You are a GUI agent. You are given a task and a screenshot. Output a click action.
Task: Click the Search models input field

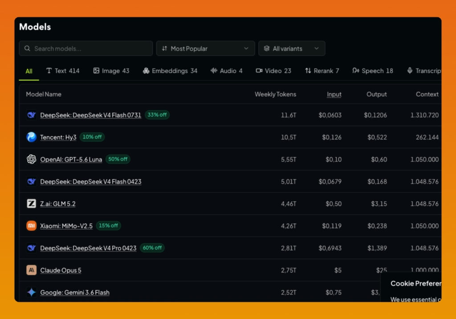point(86,48)
